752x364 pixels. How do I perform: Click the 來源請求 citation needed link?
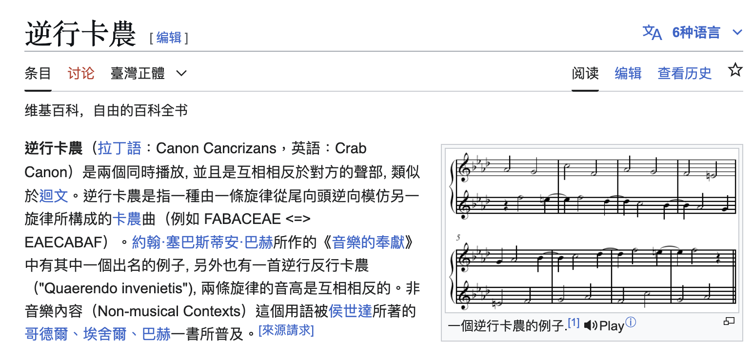pyautogui.click(x=286, y=331)
